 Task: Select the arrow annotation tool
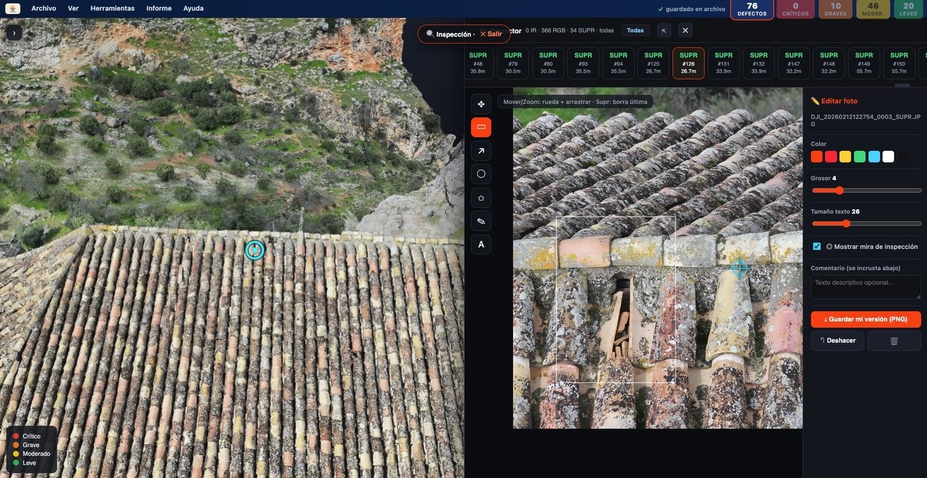(x=481, y=151)
